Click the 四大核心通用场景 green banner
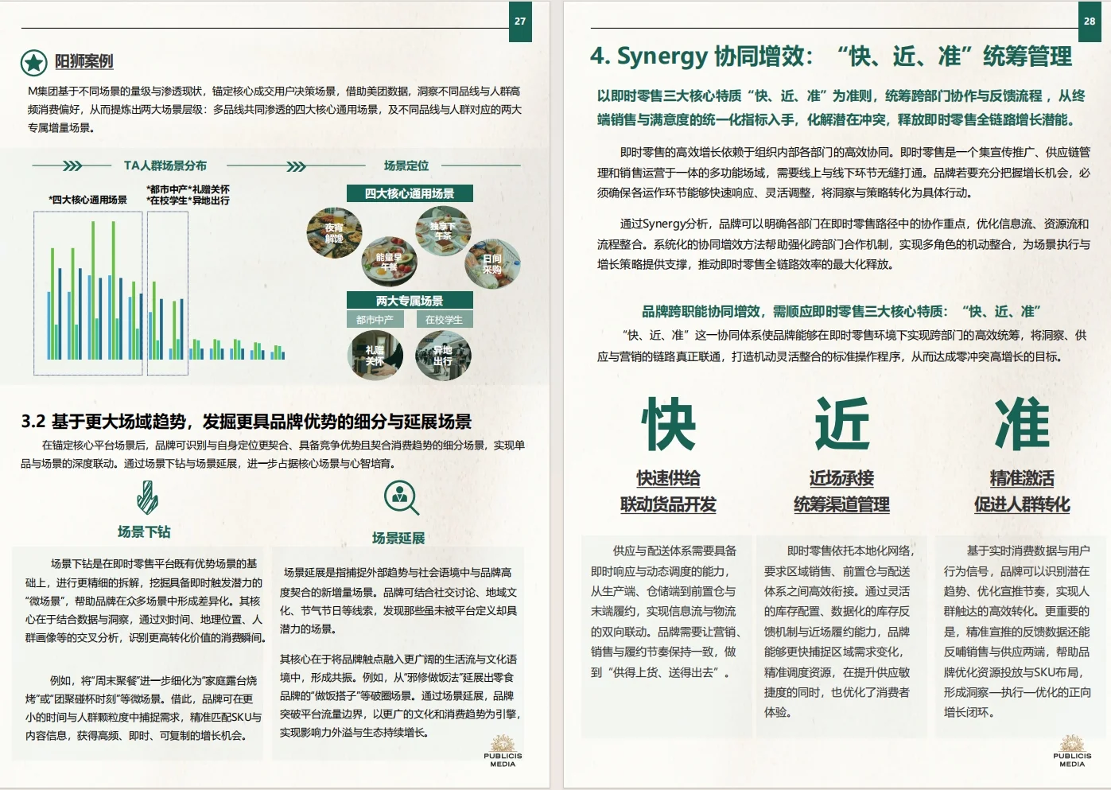This screenshot has width=1111, height=790. [410, 193]
